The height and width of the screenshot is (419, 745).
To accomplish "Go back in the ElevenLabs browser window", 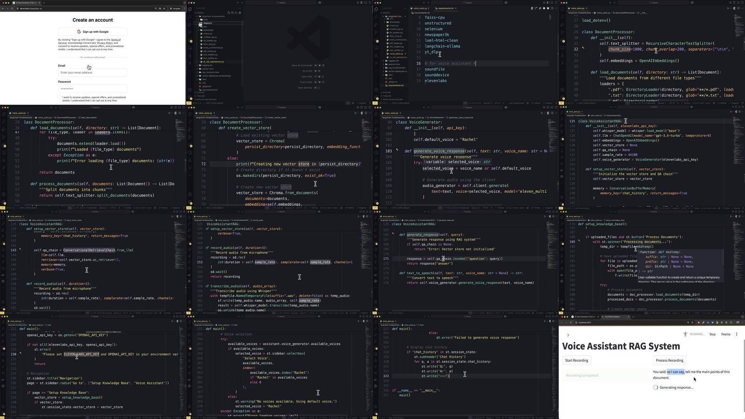I will (x=4, y=8).
